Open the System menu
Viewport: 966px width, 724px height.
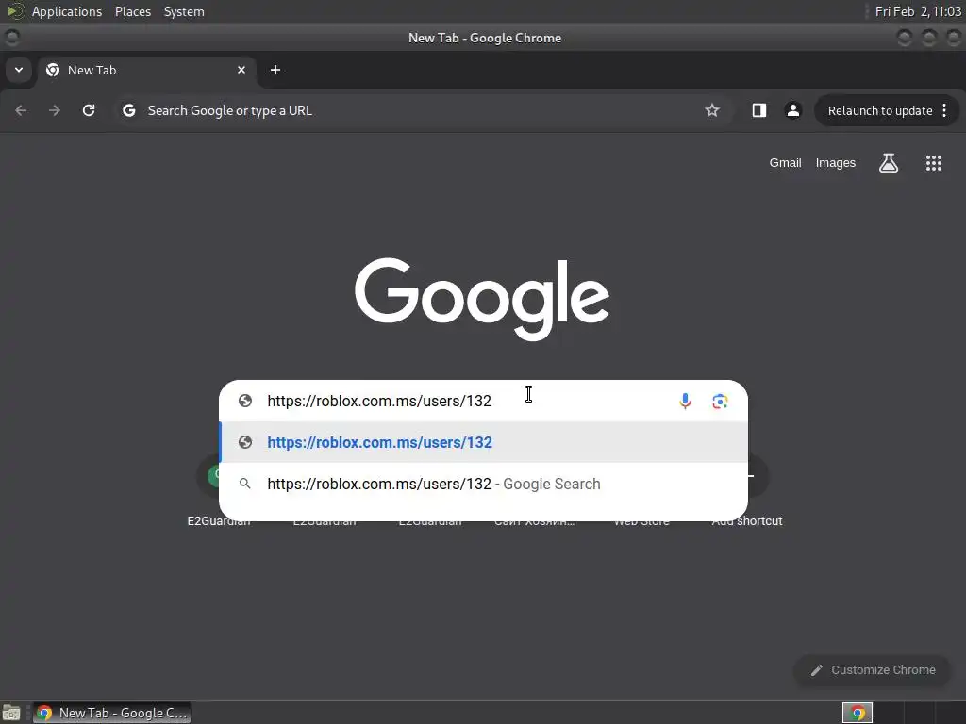[184, 11]
